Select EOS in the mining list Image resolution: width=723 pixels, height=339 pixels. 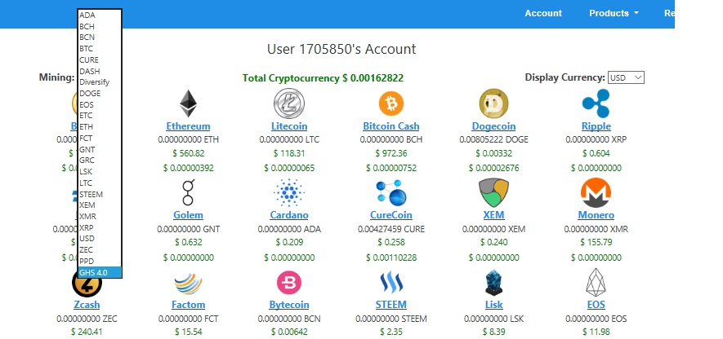99,104
